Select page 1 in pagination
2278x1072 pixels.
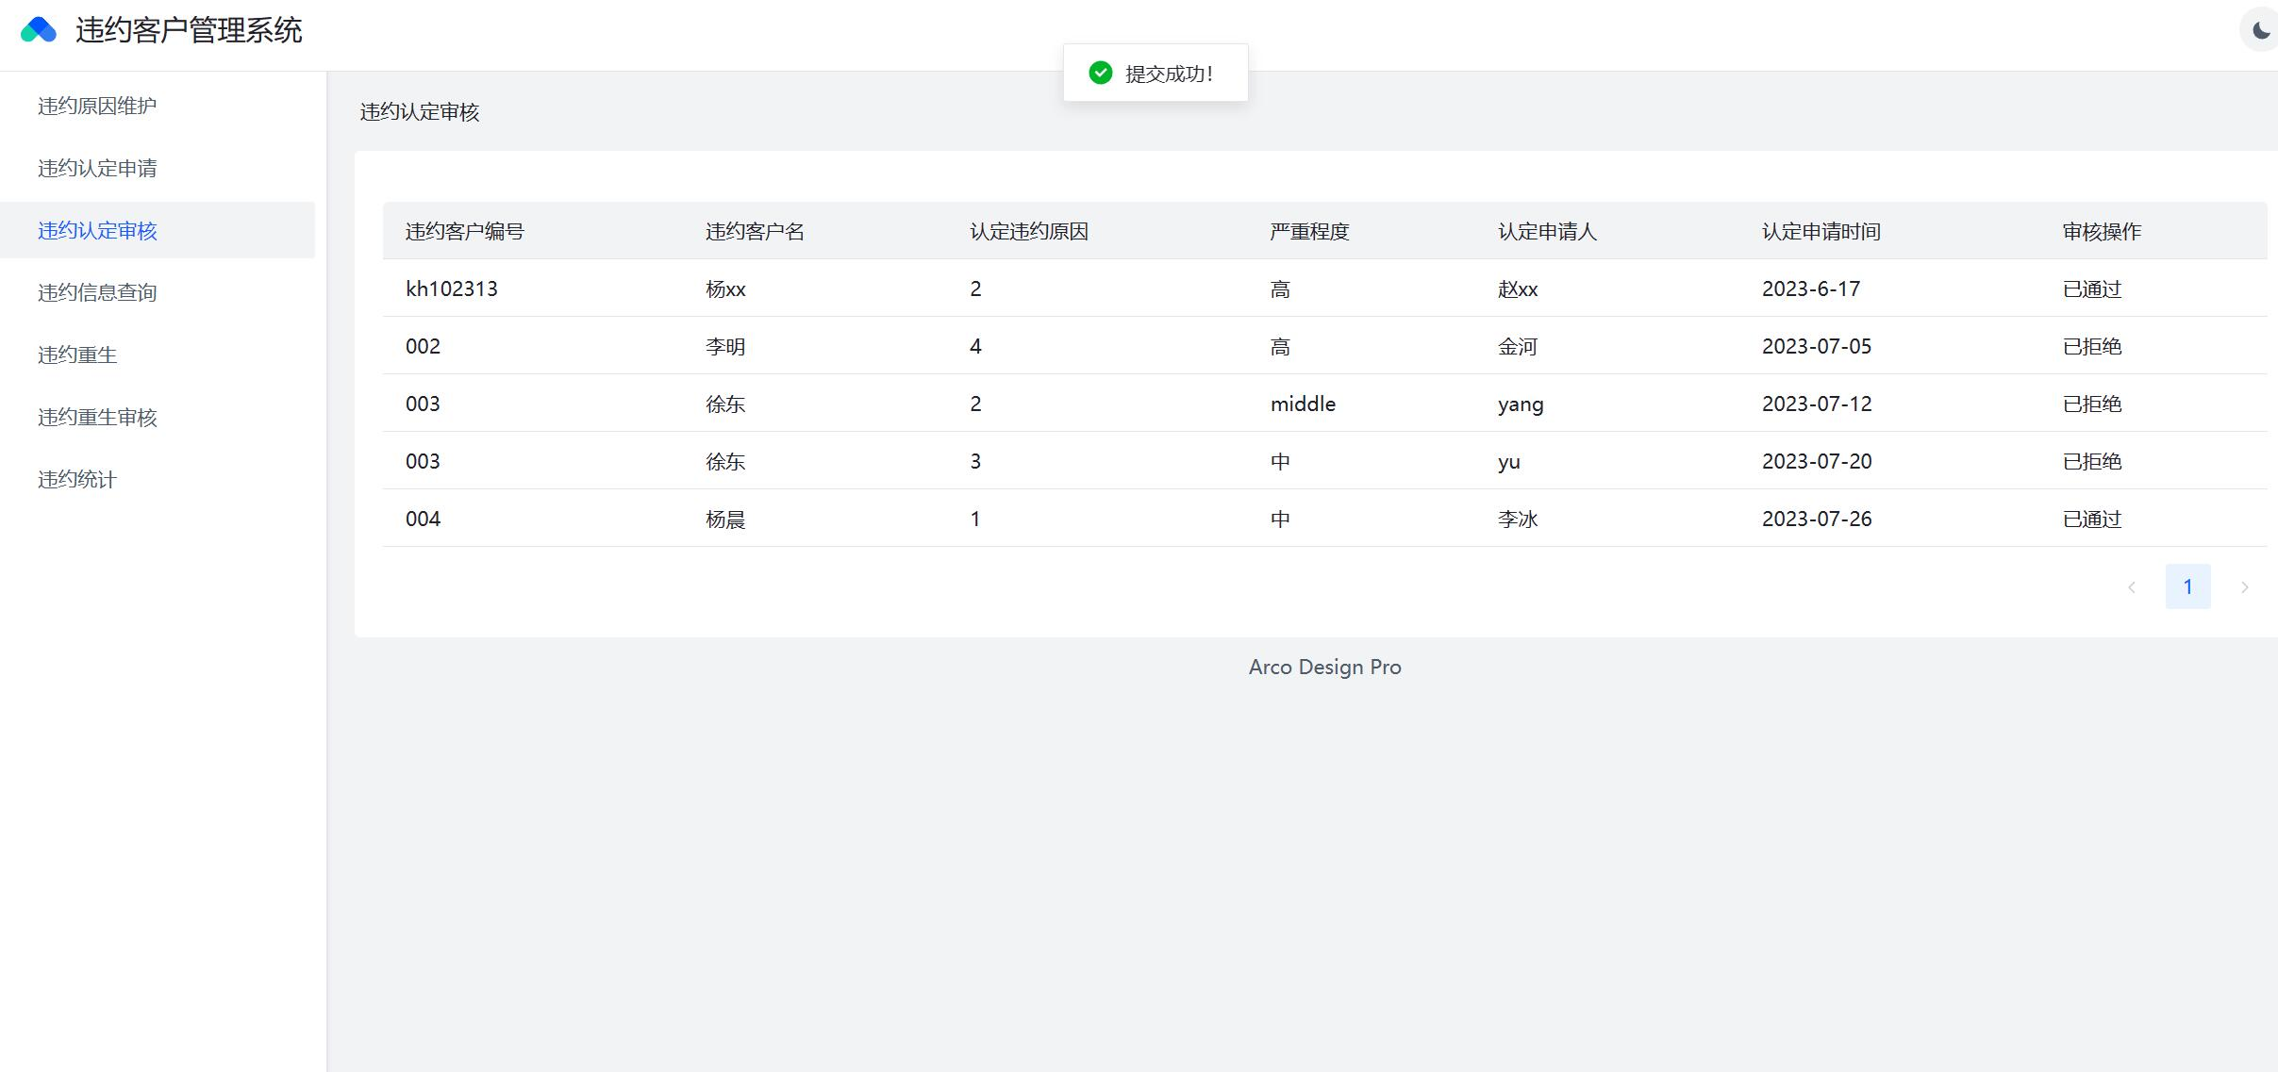click(2187, 587)
